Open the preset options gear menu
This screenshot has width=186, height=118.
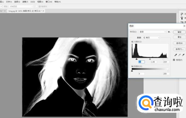(169, 32)
